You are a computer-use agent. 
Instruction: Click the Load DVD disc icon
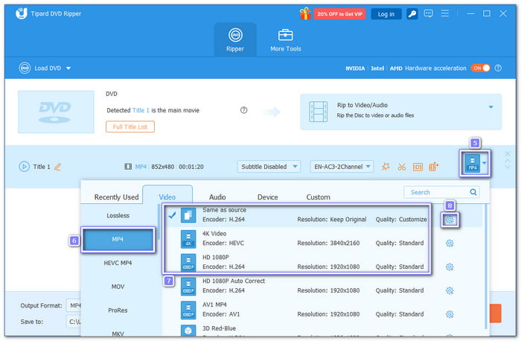pyautogui.click(x=25, y=68)
